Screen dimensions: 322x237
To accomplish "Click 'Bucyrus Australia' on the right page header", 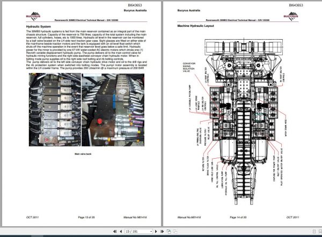I will [x=189, y=10].
